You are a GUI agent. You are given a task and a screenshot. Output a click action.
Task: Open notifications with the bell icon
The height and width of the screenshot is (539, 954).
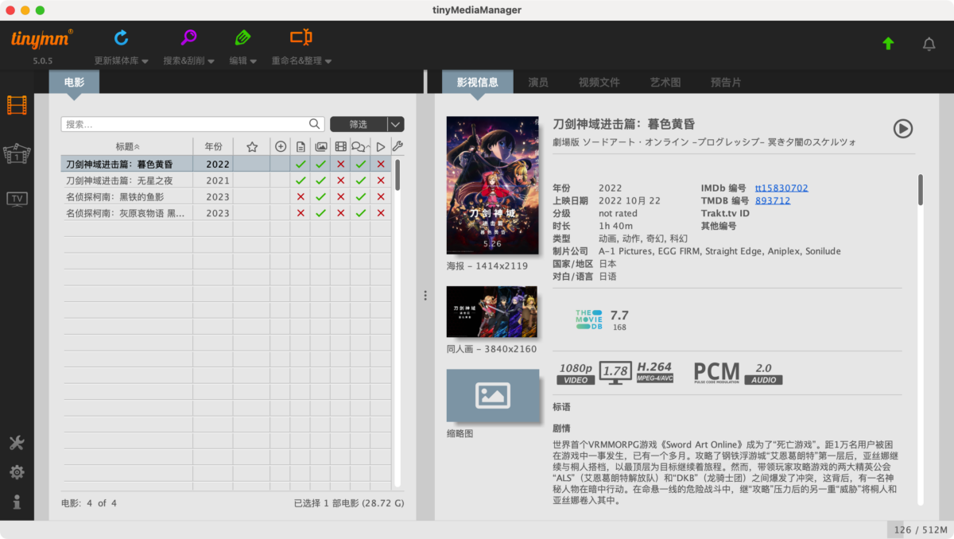click(x=929, y=44)
